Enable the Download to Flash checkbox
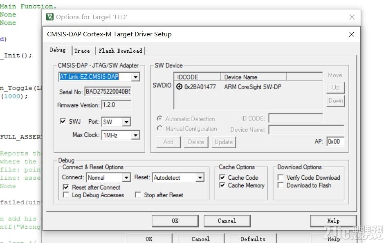386x243 pixels. point(280,185)
